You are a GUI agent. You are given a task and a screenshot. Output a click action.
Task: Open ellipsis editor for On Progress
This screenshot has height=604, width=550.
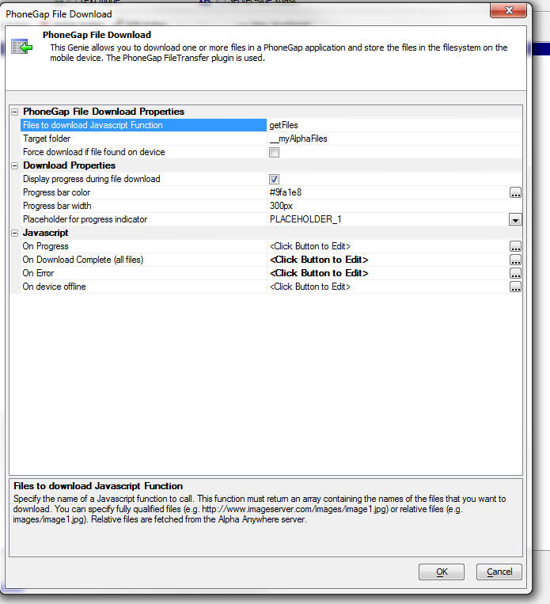click(515, 246)
